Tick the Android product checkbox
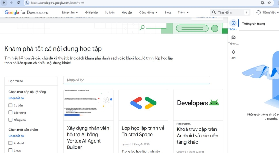The height and width of the screenshot is (153, 279). (x=10, y=143)
